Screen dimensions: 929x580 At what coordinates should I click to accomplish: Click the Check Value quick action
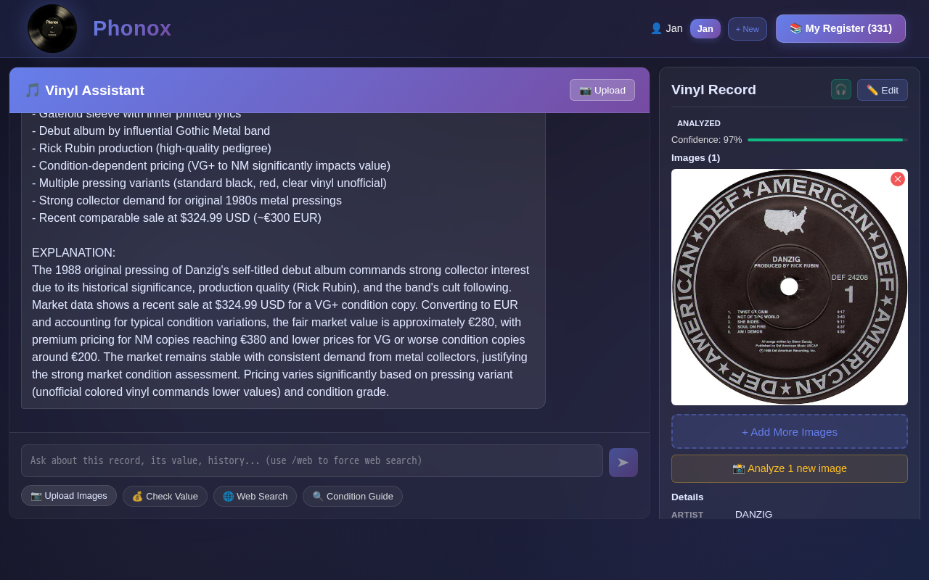[x=165, y=497]
